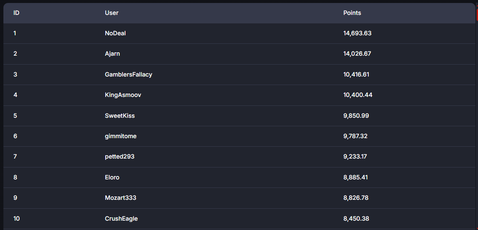
Task: Click the Eloro username
Action: coord(112,177)
